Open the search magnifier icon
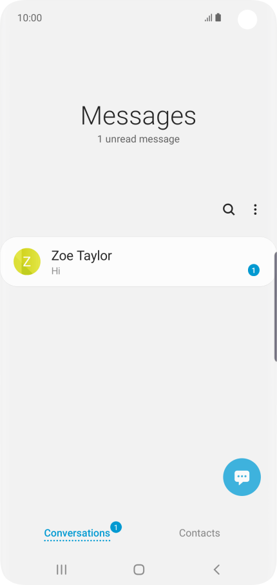 [229, 210]
